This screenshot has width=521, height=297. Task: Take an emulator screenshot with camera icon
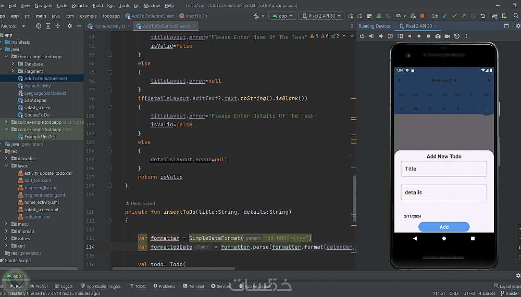point(438,36)
